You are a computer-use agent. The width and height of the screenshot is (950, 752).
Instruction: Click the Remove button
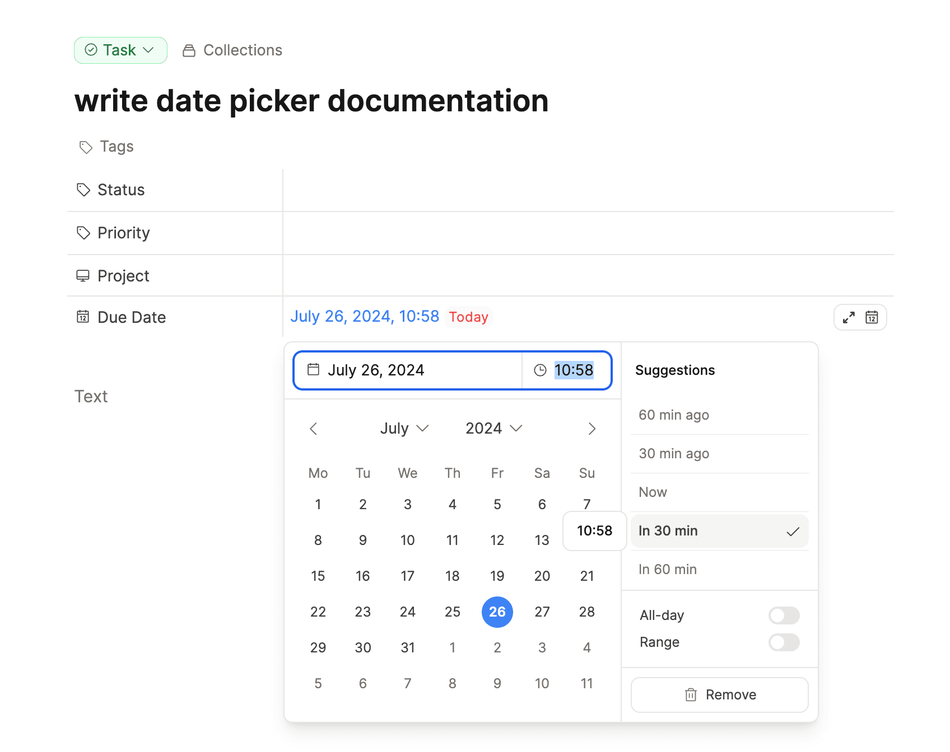[x=719, y=694]
